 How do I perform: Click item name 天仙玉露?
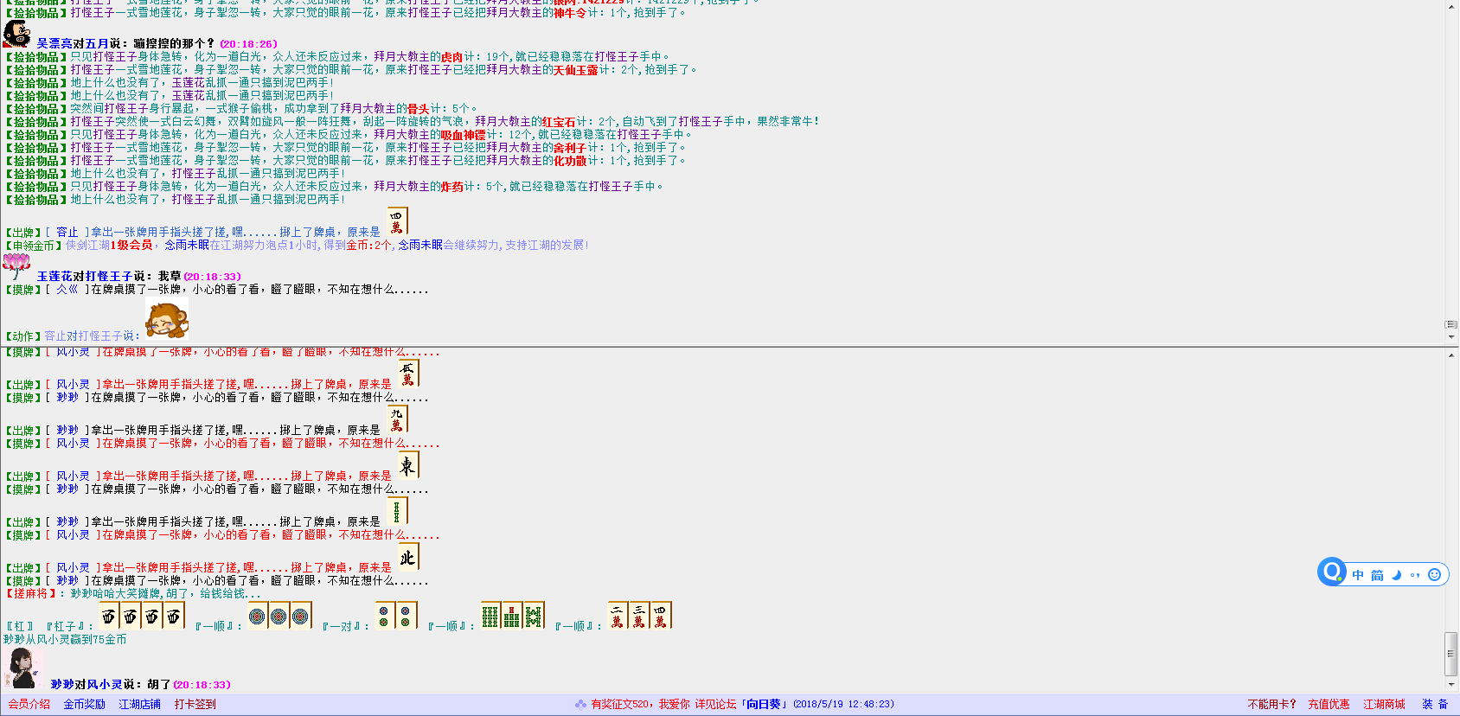575,70
